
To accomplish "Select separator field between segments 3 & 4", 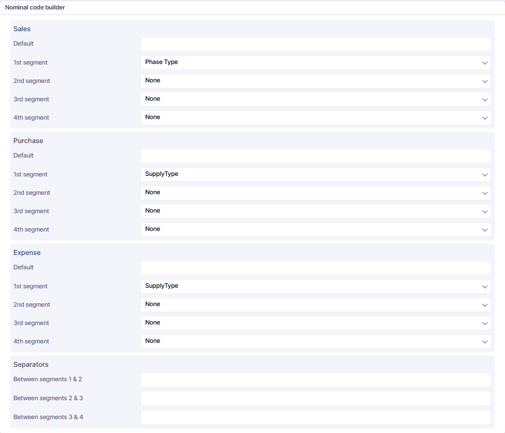I will 315,417.
